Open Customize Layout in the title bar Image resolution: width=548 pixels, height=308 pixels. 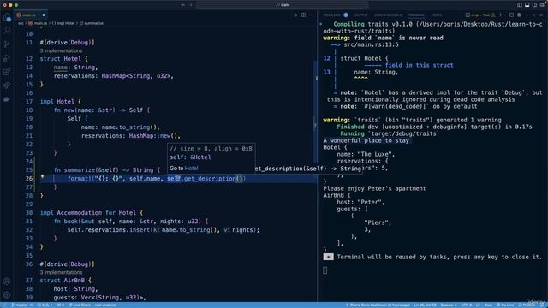click(542, 5)
